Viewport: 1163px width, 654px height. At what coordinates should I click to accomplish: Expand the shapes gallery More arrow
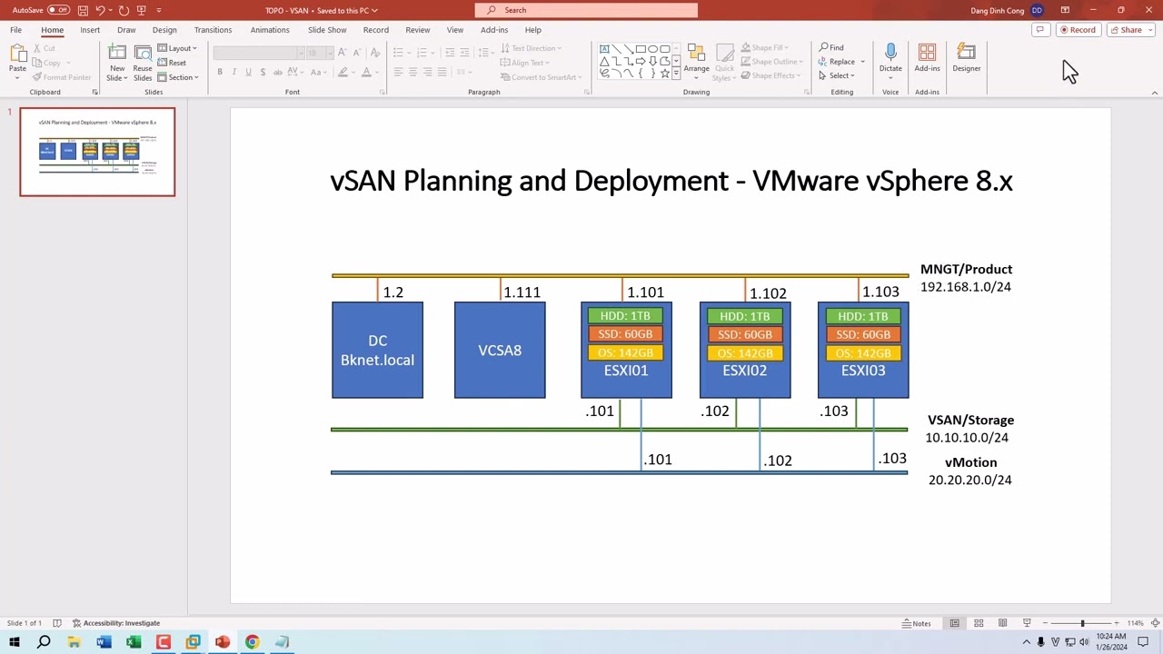pos(676,73)
